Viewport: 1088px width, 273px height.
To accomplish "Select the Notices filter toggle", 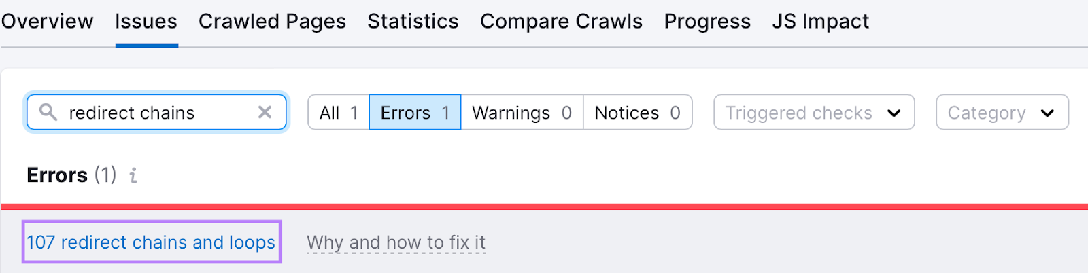I will 638,112.
